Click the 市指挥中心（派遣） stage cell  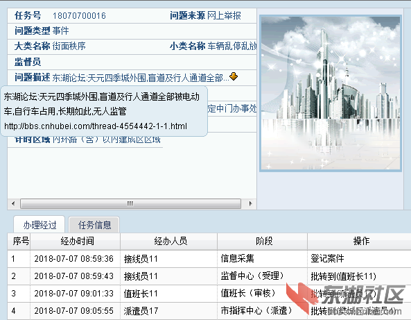point(257,310)
